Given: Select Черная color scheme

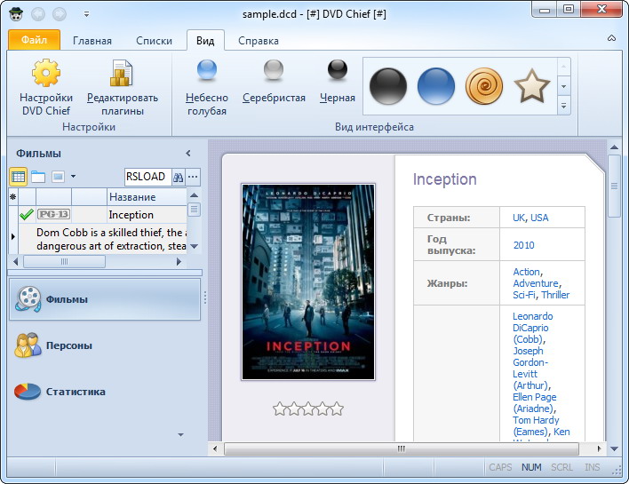Looking at the screenshot, I should (x=337, y=71).
